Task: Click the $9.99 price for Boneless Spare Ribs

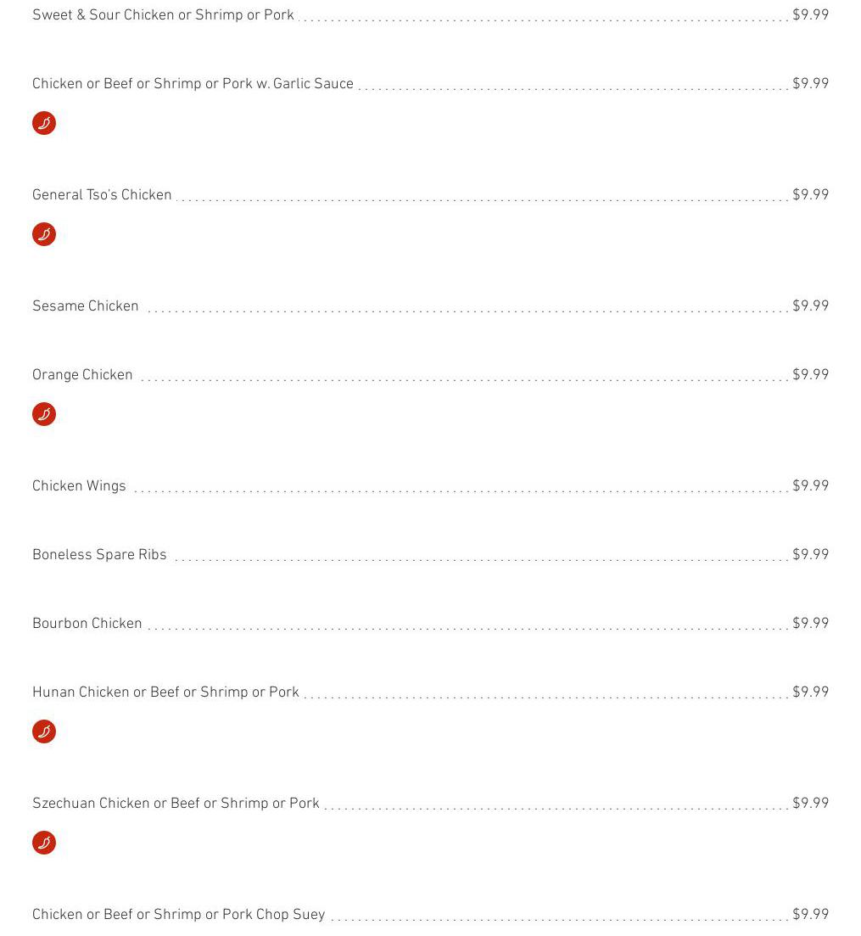Action: point(810,555)
